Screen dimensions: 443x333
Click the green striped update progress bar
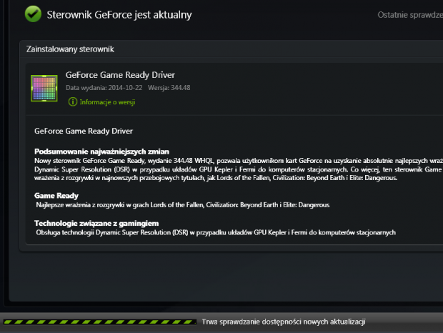click(99, 322)
